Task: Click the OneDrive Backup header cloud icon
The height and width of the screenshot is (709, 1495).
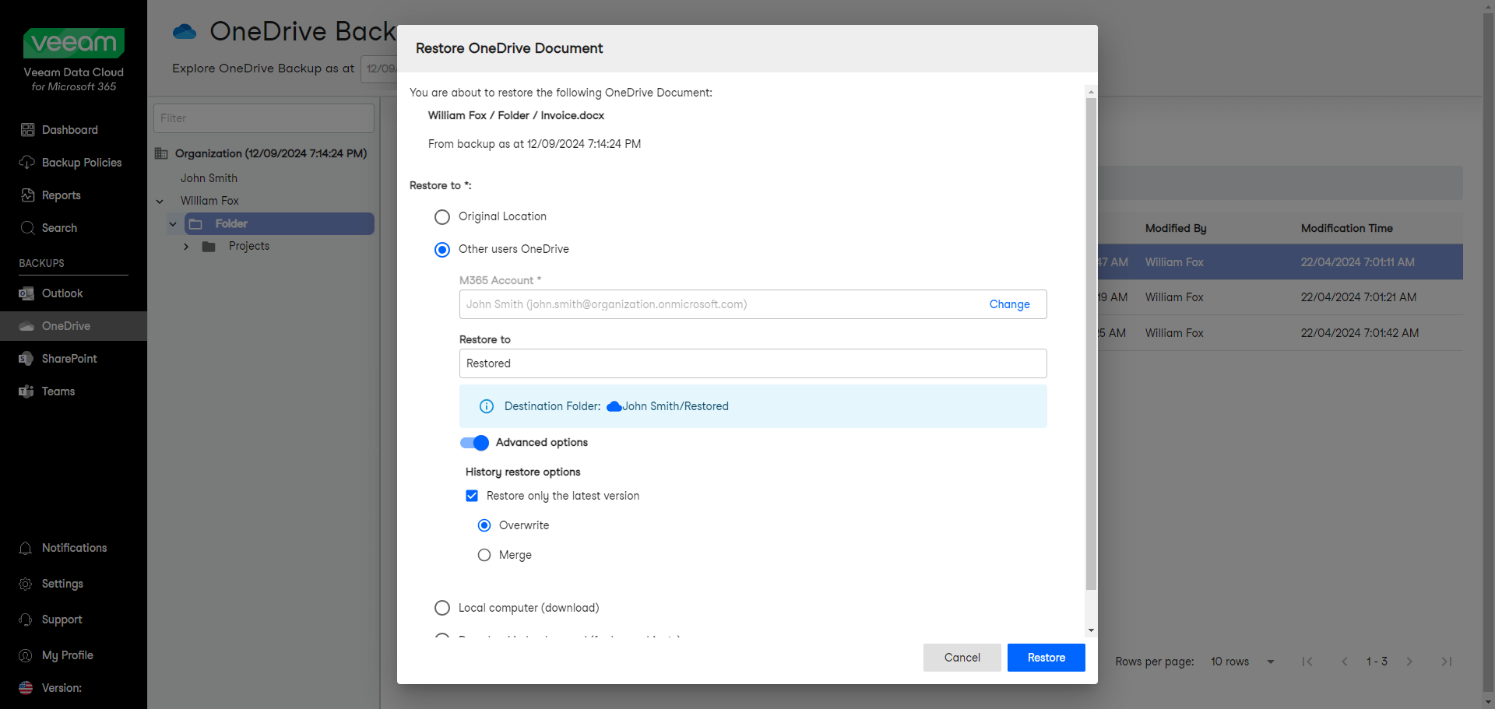Action: point(185,31)
